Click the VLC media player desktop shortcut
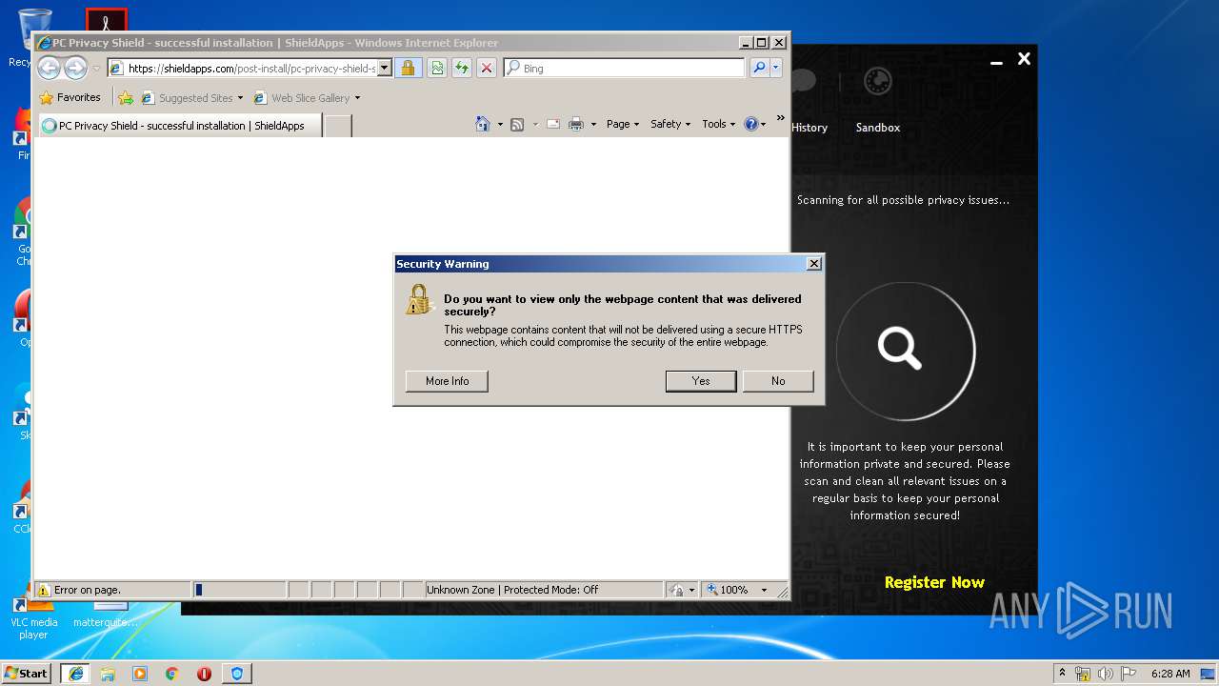This screenshot has height=686, width=1219. coord(33,615)
